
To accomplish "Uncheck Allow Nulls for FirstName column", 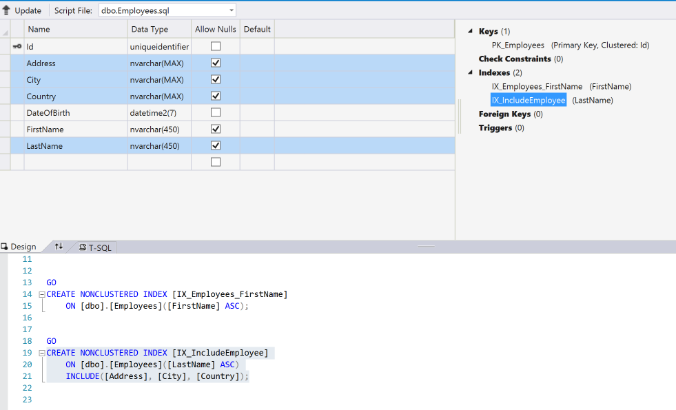I will coord(216,130).
